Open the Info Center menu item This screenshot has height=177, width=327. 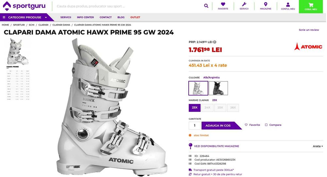tap(85, 17)
